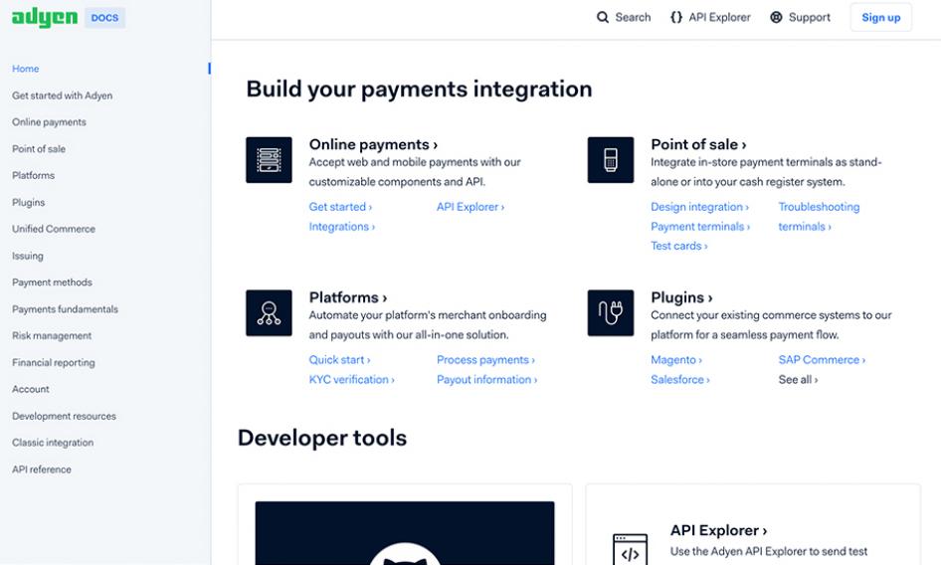Open the GitHub developer tools card image
The width and height of the screenshot is (941, 565).
point(405,533)
